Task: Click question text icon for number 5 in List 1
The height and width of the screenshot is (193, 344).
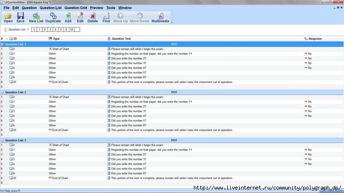Action: [x=109, y=72]
